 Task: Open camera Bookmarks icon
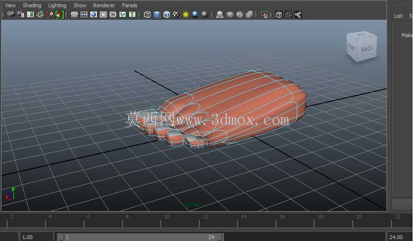click(x=30, y=14)
